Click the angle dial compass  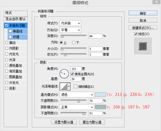[64, 74]
